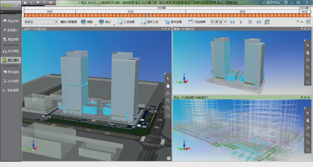This screenshot has height=167, width=313.
Task: Click the 导出视频 export video icon
Action: (x=191, y=22)
